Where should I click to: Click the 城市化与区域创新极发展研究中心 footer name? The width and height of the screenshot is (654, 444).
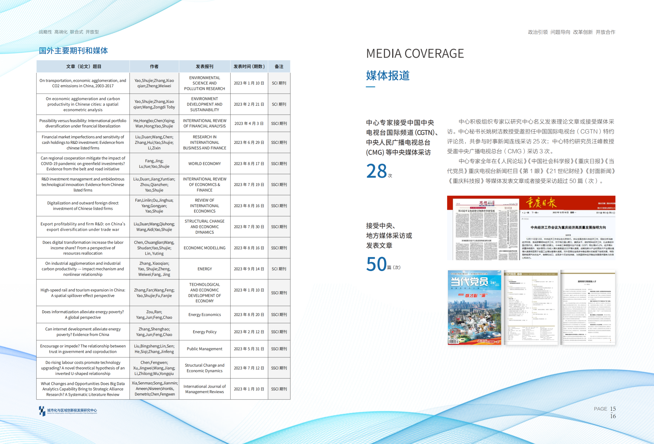click(x=72, y=410)
